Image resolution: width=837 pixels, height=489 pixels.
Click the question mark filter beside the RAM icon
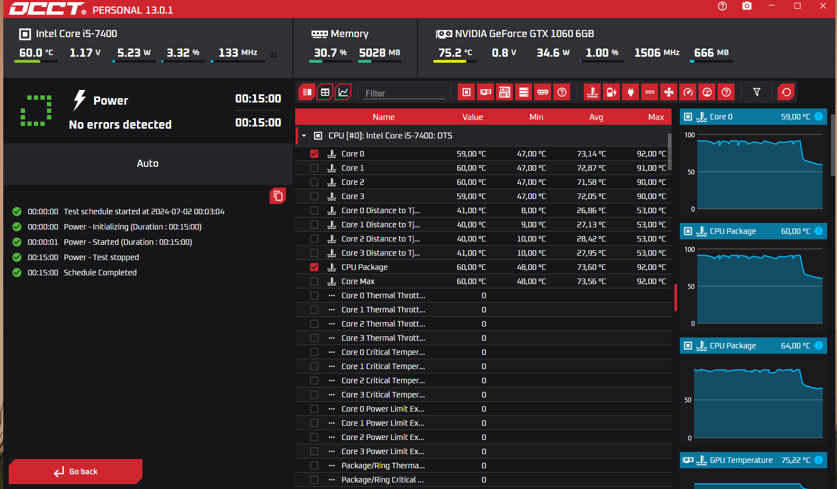point(562,92)
